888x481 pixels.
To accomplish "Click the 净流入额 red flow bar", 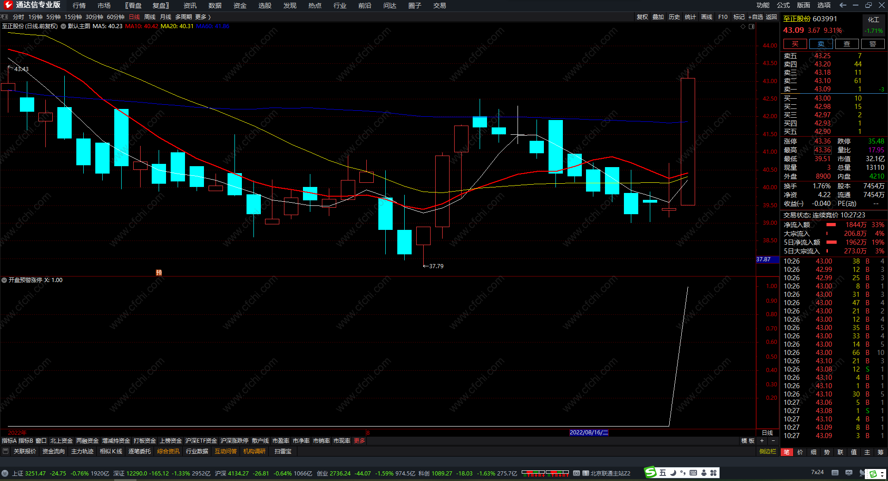I will pos(831,225).
